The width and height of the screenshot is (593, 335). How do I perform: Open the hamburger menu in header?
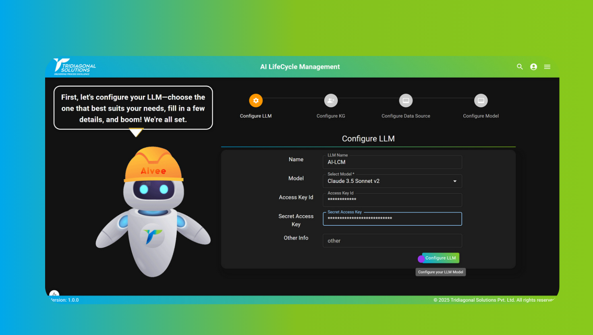[547, 67]
